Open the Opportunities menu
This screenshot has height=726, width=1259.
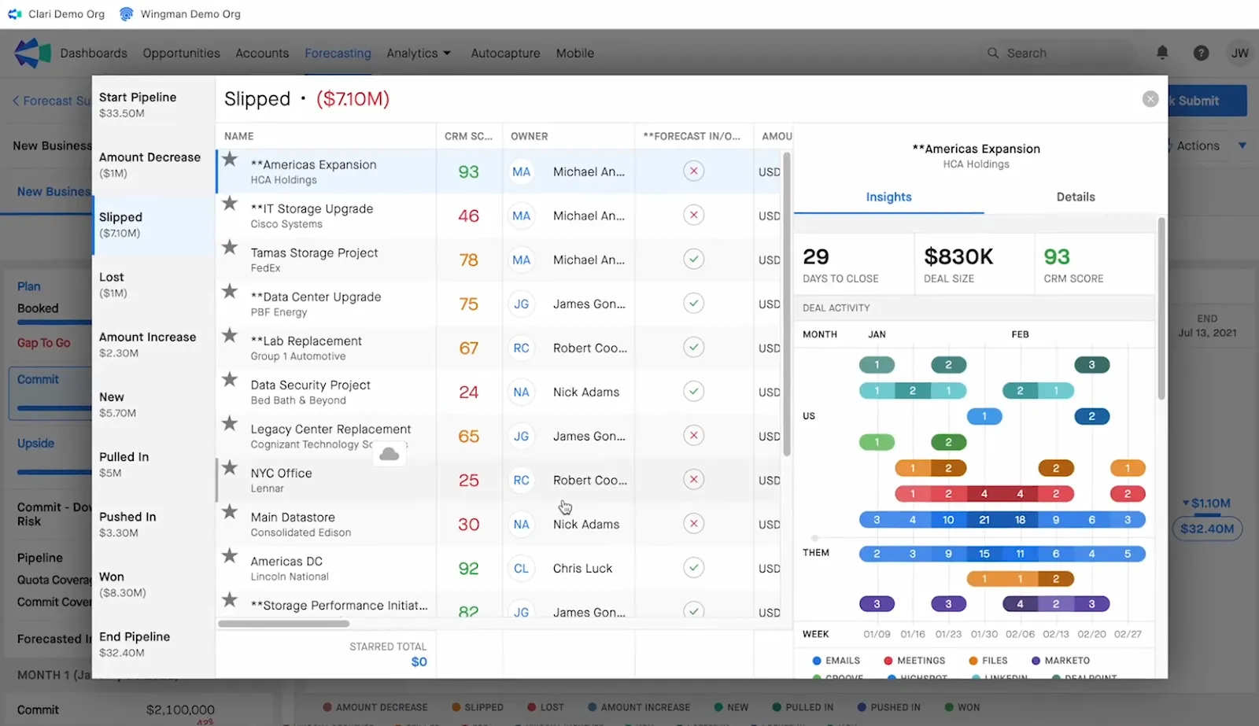pos(181,53)
